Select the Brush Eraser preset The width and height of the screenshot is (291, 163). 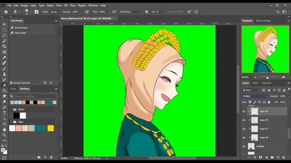coord(32,28)
